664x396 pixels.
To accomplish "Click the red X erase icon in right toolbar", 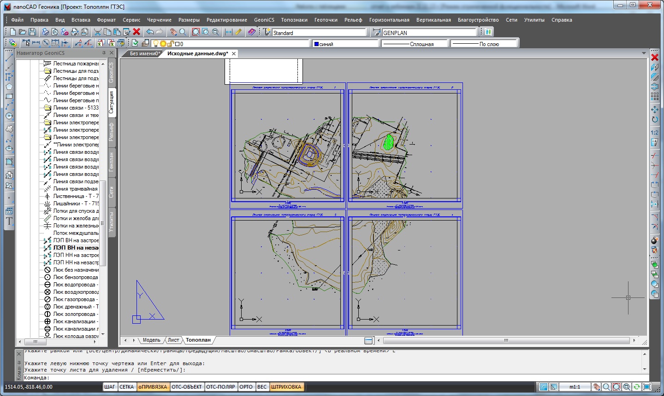I will tap(654, 57).
